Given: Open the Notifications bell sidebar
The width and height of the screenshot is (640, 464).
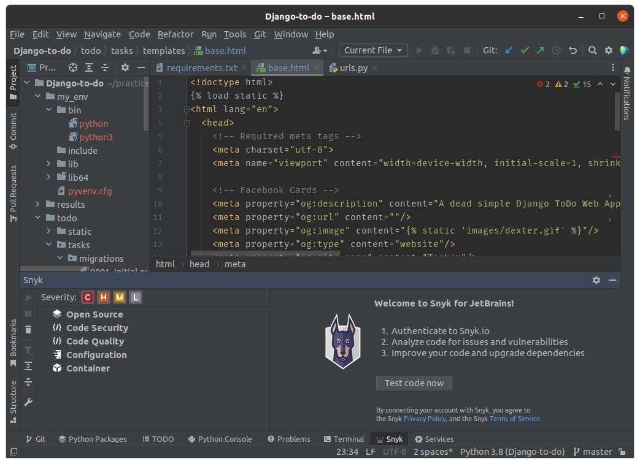Looking at the screenshot, I should click(627, 94).
